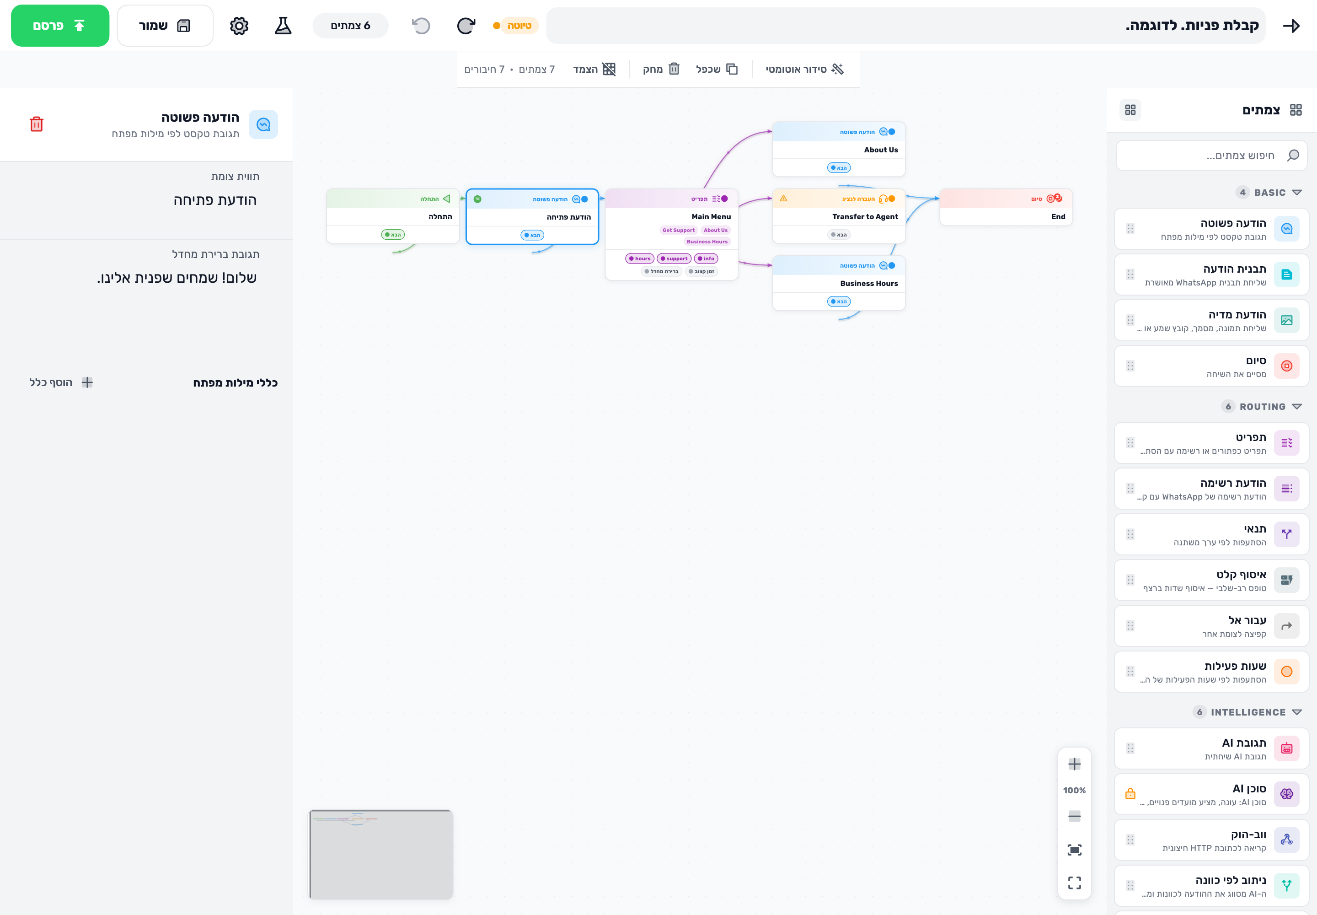Click the back arrow at top right
Screen dimensions: 1317x915
tap(1291, 26)
